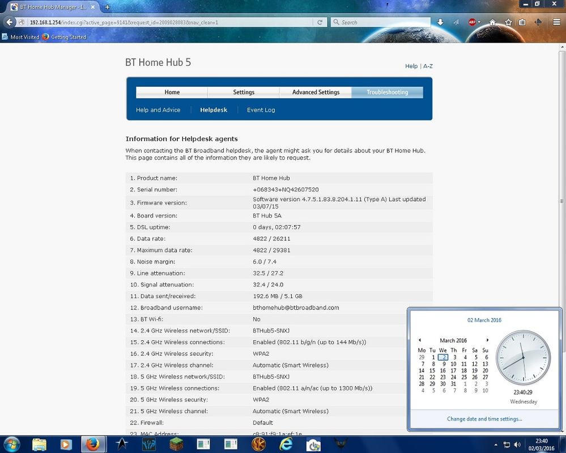
Task: Click 'Information for Helpdesk agents' heading
Action: 181,139
